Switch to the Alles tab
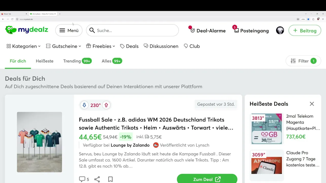This screenshot has width=326, height=183. [x=112, y=61]
